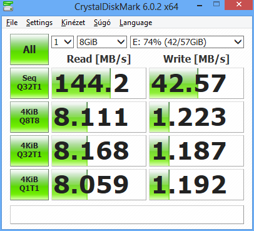Viewport: 254px width, 231px height.
Task: Close the CrystalDiskMark window
Action: coord(239,4)
